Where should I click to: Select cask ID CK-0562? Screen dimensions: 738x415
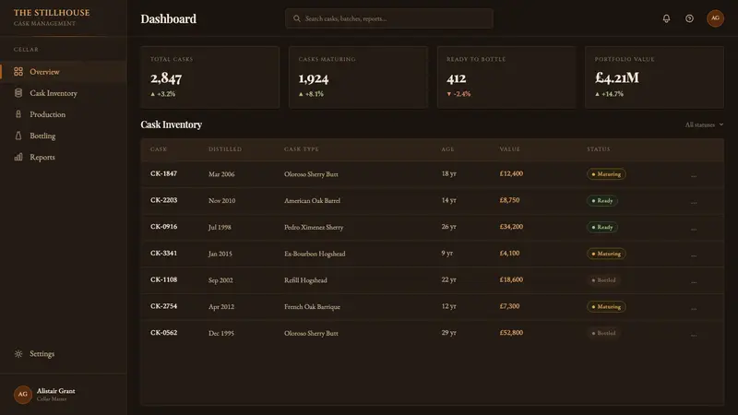tap(164, 333)
